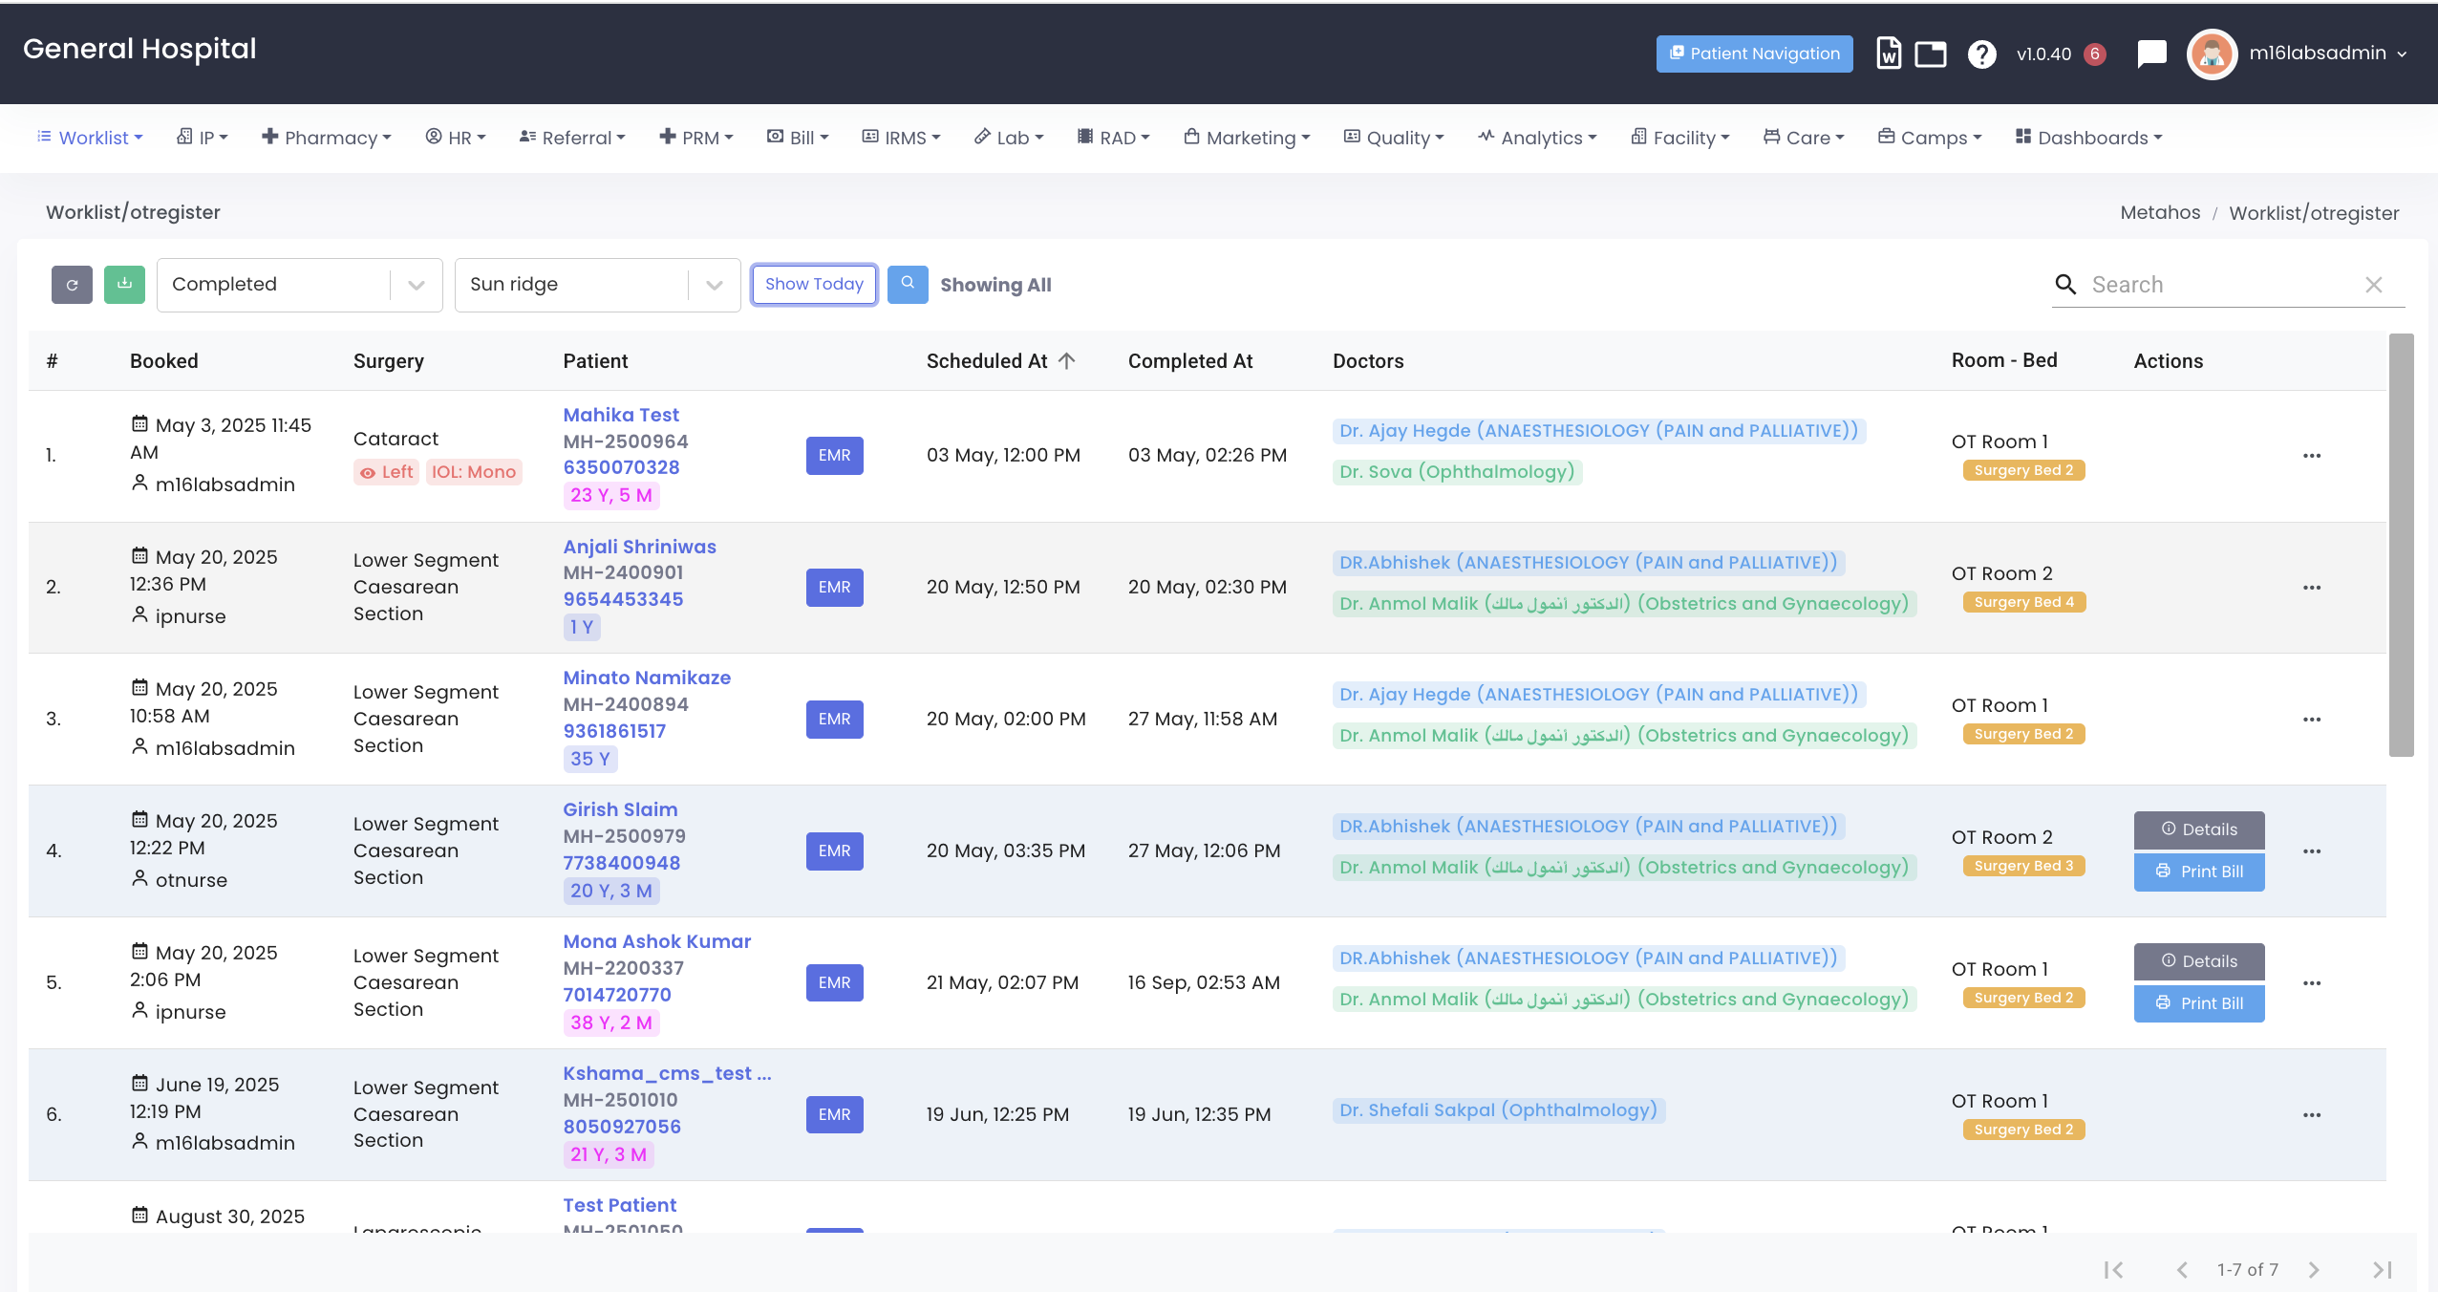Clear search with the X icon

click(2374, 285)
